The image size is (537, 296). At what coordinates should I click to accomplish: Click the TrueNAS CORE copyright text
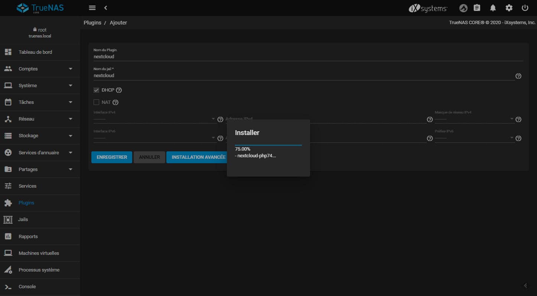point(492,23)
